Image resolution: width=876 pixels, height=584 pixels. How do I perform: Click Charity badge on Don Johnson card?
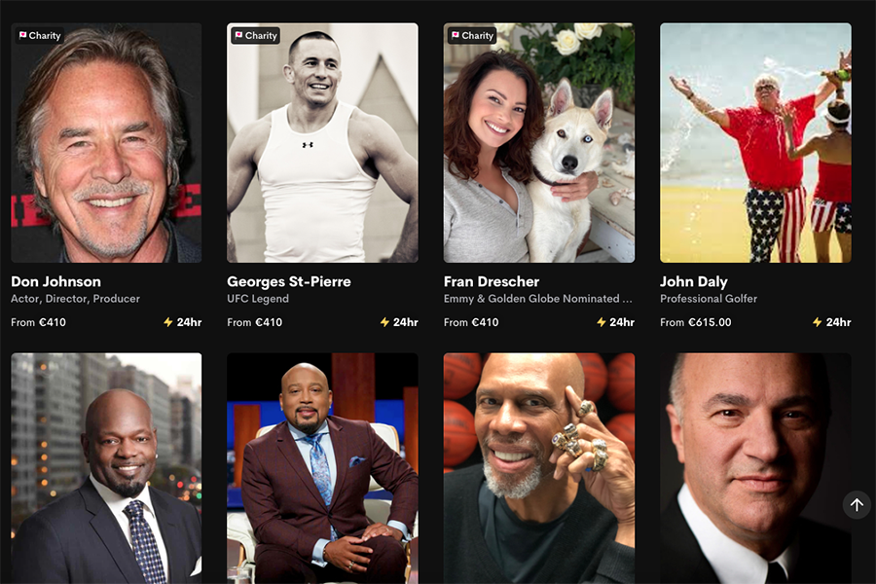pyautogui.click(x=40, y=36)
